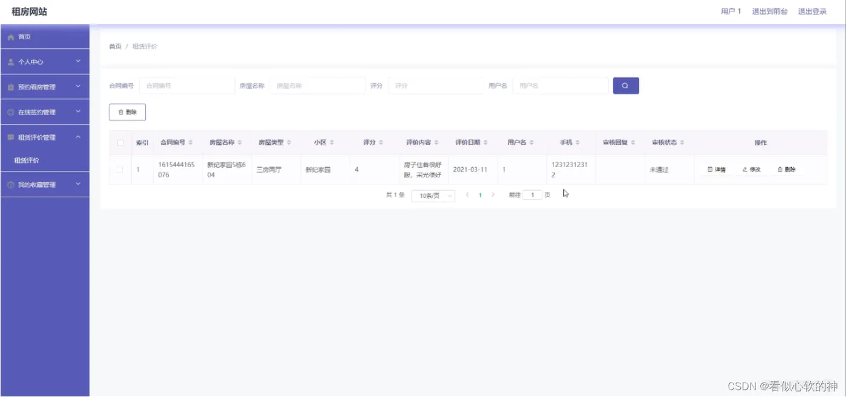Expand the 在线签约管理 menu chevron

click(78, 112)
